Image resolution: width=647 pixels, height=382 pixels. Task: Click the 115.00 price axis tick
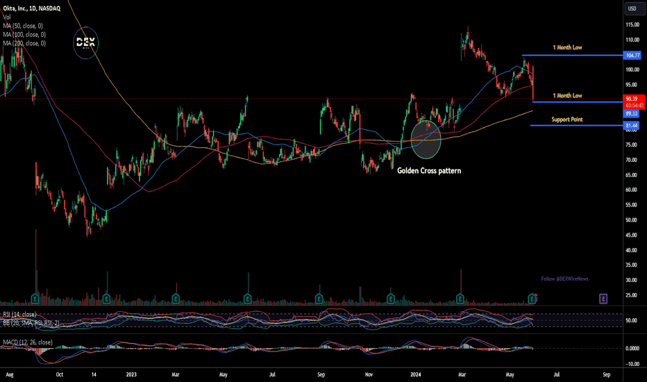pyautogui.click(x=632, y=25)
